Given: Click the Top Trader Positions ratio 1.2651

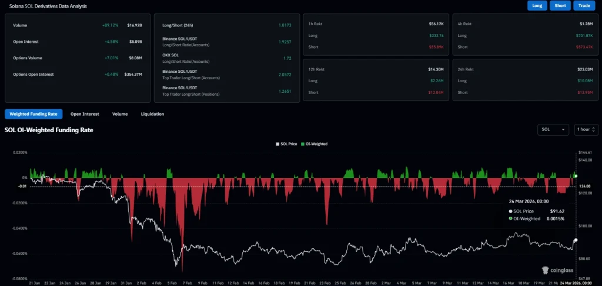Looking at the screenshot, I should 285,91.
